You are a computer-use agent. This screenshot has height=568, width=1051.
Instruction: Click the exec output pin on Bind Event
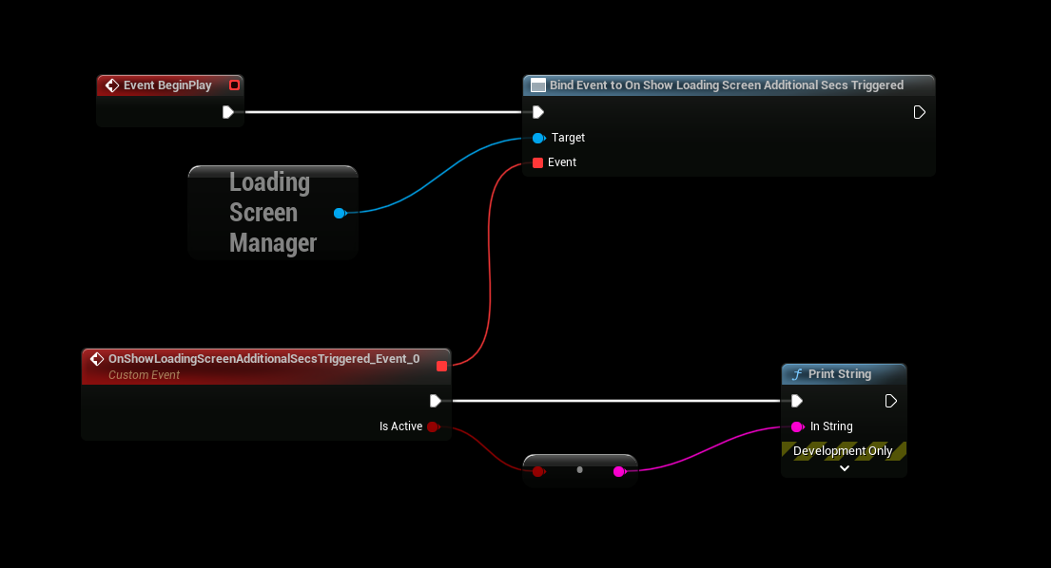click(x=919, y=112)
